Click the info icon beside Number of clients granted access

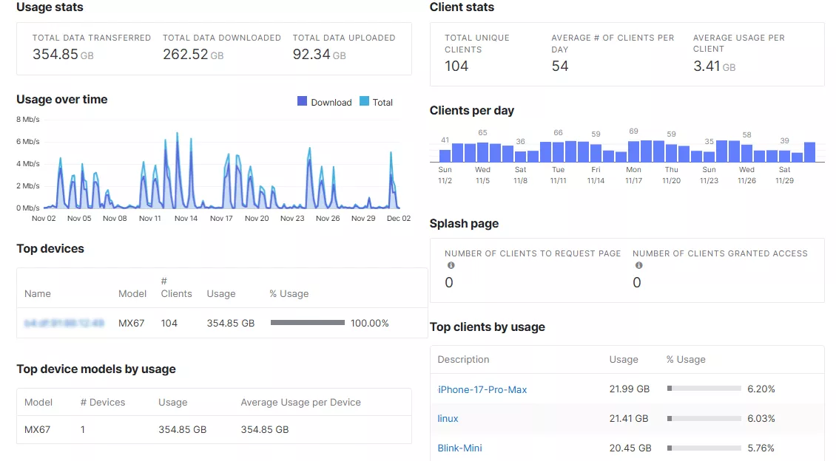coord(638,264)
